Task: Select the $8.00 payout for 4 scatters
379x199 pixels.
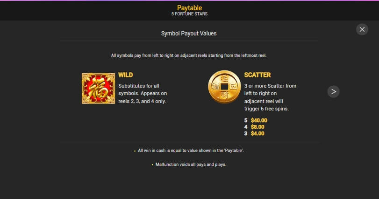Action: tap(257, 127)
